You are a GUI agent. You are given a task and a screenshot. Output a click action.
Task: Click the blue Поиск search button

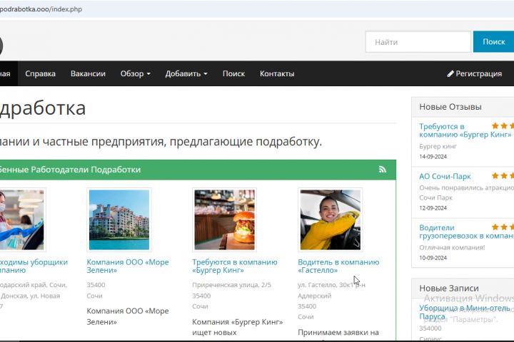point(494,41)
